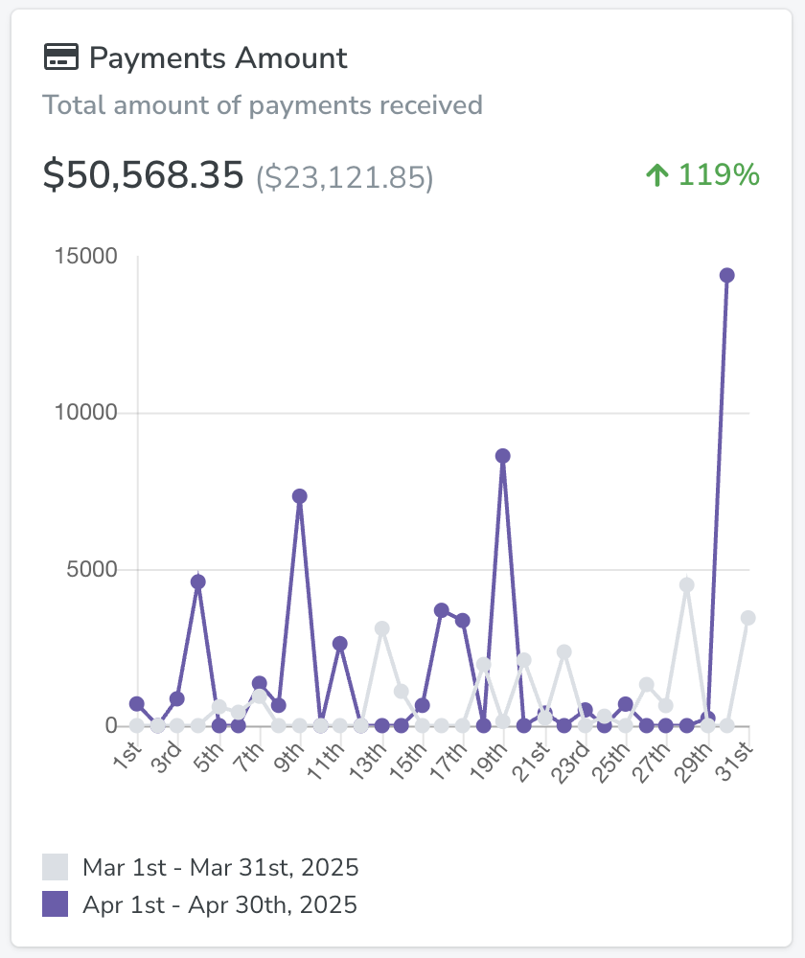The height and width of the screenshot is (958, 805).
Task: Click the grey March legend swatch
Action: tap(56, 868)
